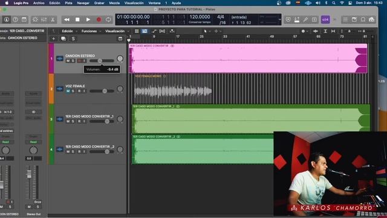The width and height of the screenshot is (387, 218).
Task: Open the Mezcla menu
Action: [x=114, y=3]
